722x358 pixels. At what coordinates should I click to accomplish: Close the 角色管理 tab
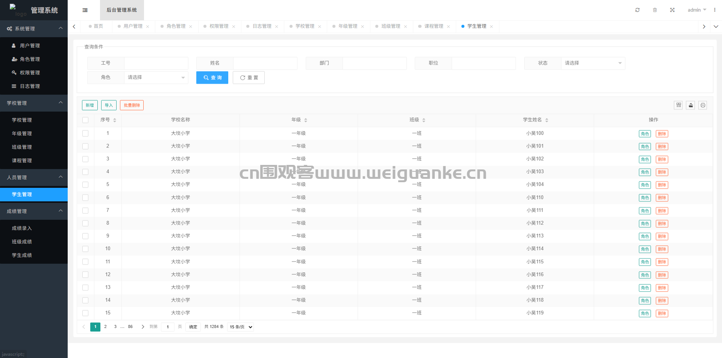point(191,26)
